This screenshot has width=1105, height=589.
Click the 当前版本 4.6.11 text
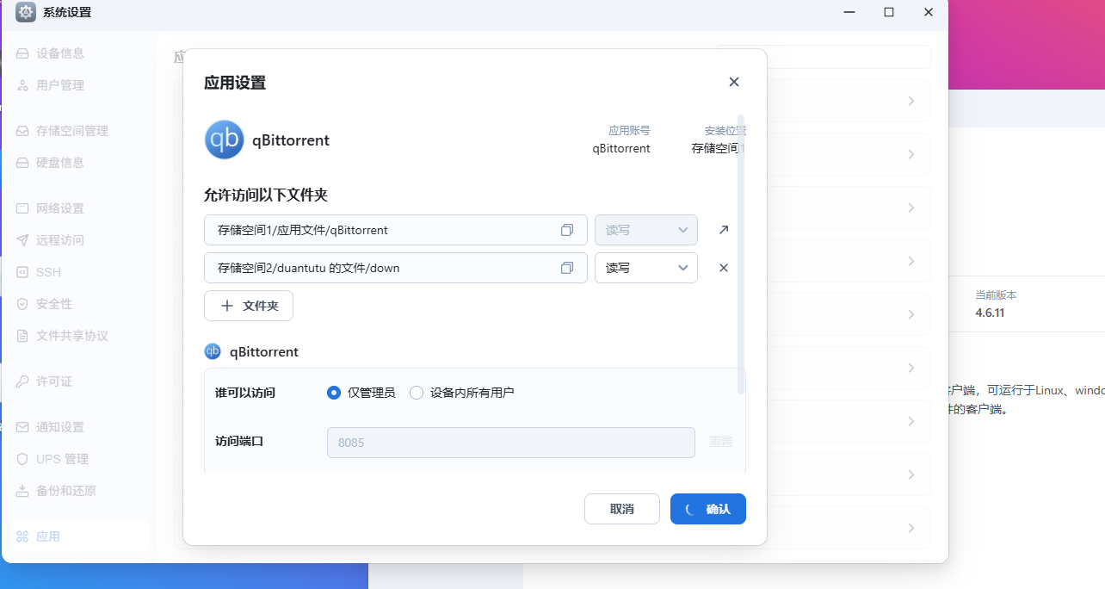click(990, 313)
